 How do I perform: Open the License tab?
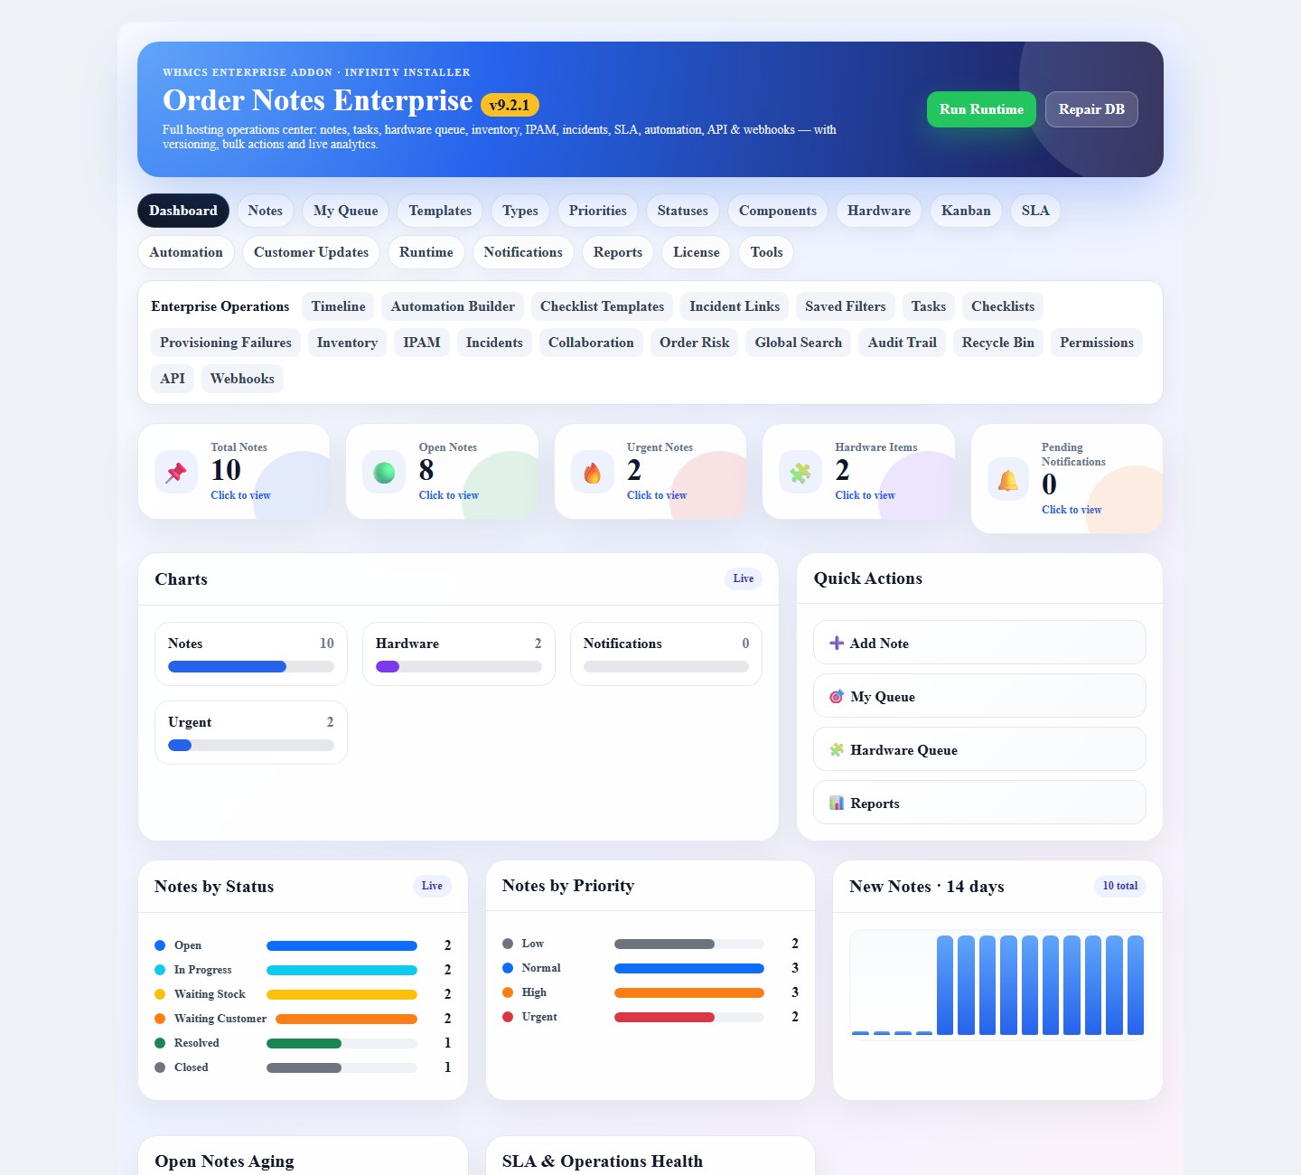(697, 252)
